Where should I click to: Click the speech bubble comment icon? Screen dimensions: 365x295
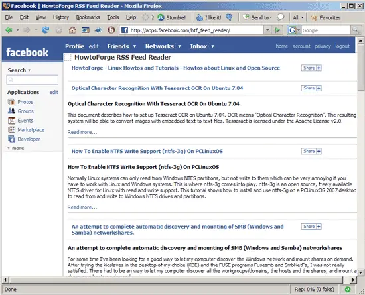[281, 17]
